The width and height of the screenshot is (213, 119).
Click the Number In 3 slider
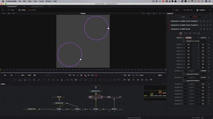click(x=191, y=84)
